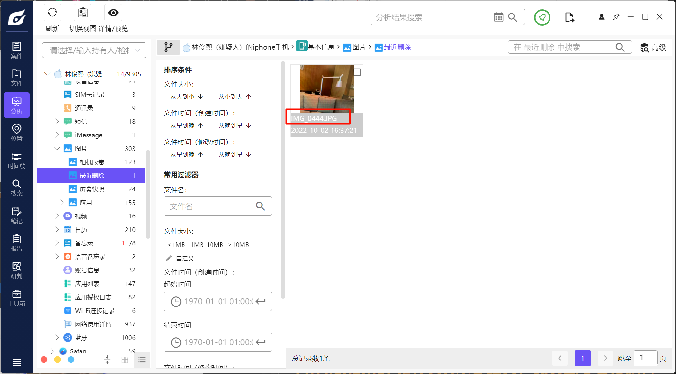676x374 pixels.
Task: Click the 切换视图 switch view icon
Action: [x=83, y=13]
